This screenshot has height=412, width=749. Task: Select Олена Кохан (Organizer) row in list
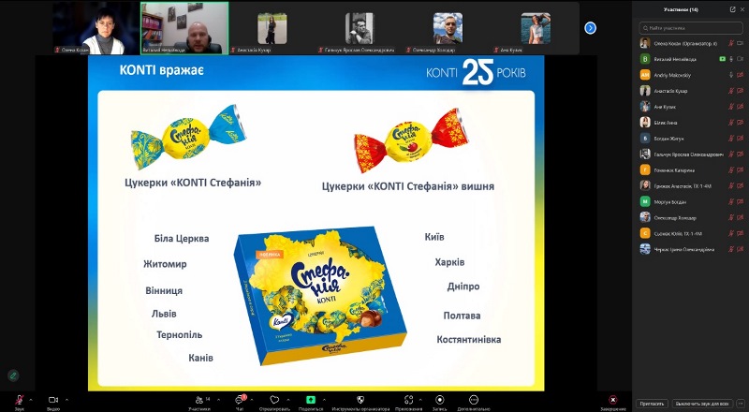point(691,43)
